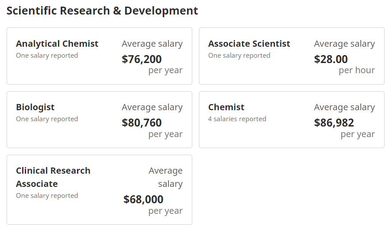Click the "4 salaries reported" text
This screenshot has width=389, height=227.
(x=237, y=119)
